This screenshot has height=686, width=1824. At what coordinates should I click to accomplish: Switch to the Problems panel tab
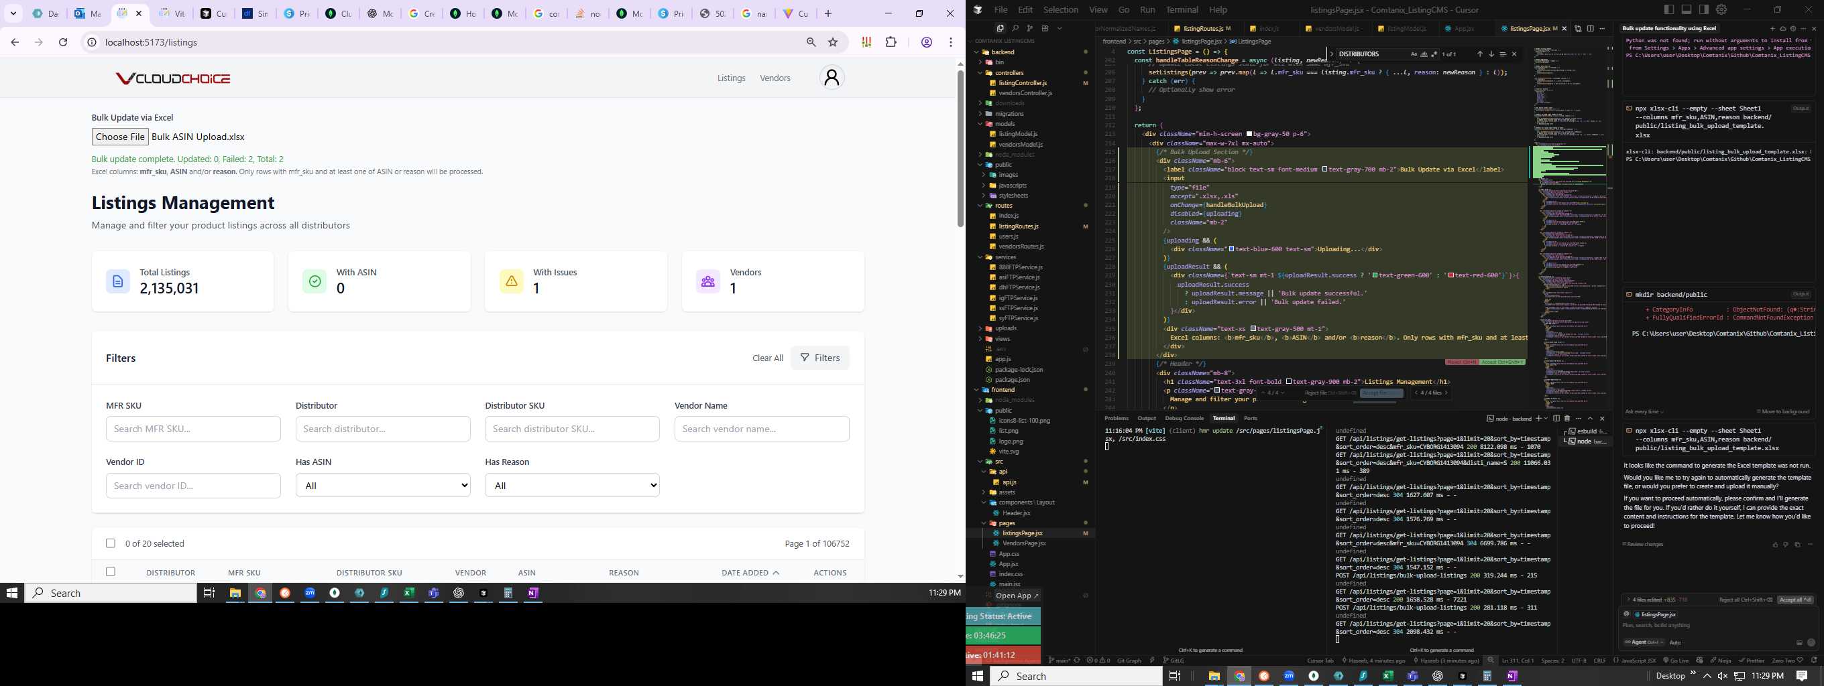point(1117,419)
